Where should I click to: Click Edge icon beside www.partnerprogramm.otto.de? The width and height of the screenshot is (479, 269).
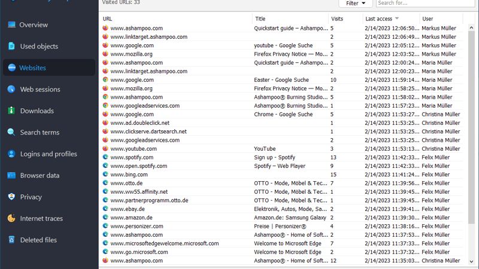click(x=105, y=200)
